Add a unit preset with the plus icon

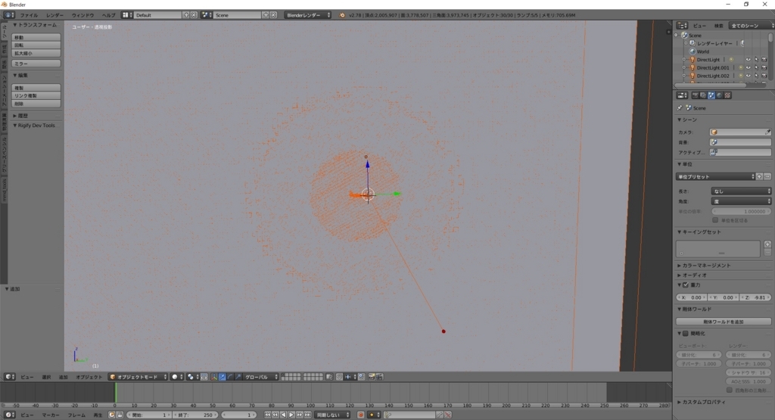pos(760,176)
